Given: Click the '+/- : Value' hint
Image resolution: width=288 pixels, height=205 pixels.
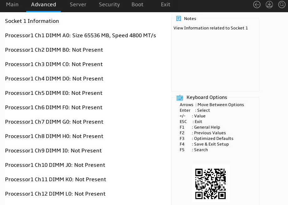Looking at the screenshot, I should pos(193,116).
